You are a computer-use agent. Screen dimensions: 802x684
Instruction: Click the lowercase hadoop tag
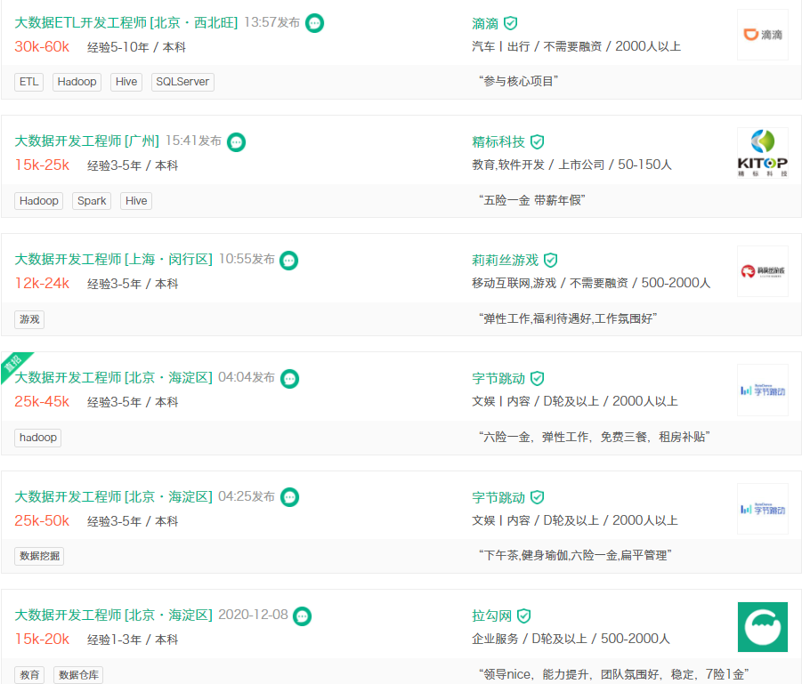click(x=38, y=438)
